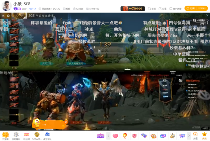Open the 一刀9999 advertisement banner
Screen dimensions: 210x141
click(x=133, y=8)
